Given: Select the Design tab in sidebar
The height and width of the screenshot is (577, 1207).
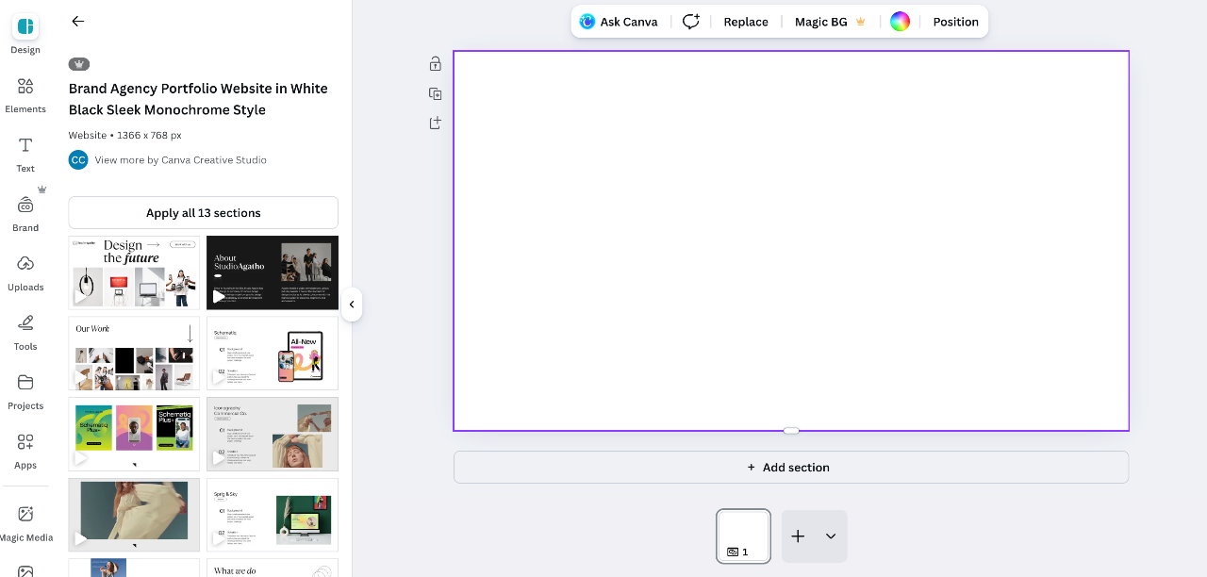Looking at the screenshot, I should pos(25,34).
